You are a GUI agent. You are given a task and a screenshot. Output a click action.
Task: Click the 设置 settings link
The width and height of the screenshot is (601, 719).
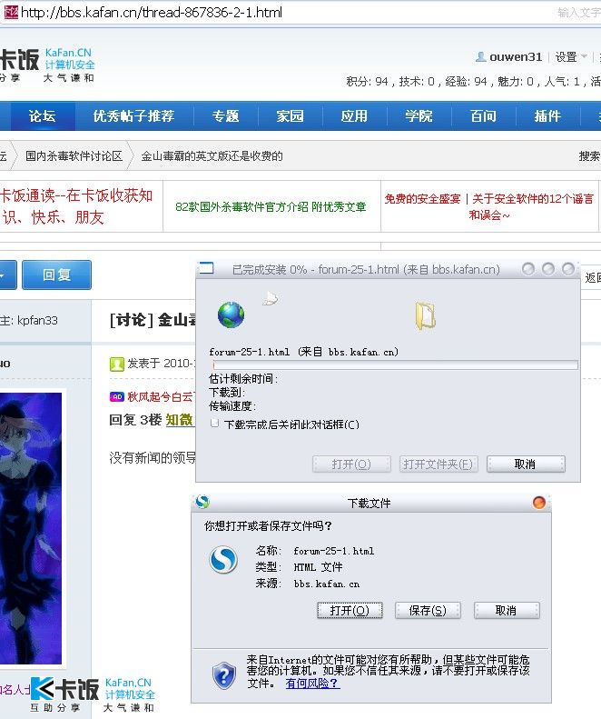[566, 57]
